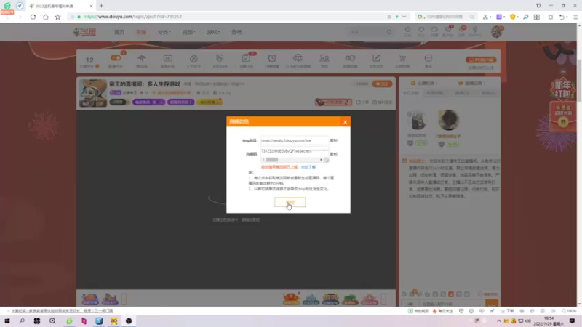Expand the address bar dropdown chevron
Screen dimensions: 582x327
pyautogui.click(x=404, y=17)
